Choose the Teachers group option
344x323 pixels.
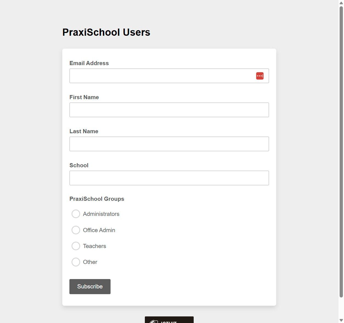click(76, 246)
